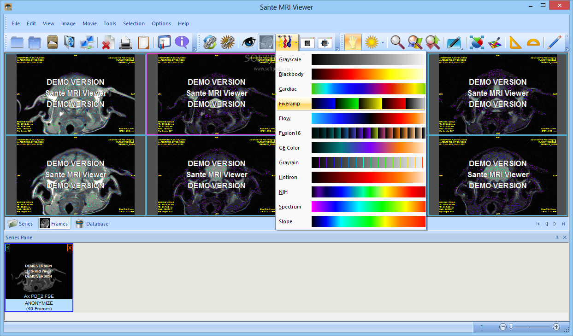Image resolution: width=573 pixels, height=336 pixels.
Task: Choose the Cardiac color palette
Action: (351, 89)
